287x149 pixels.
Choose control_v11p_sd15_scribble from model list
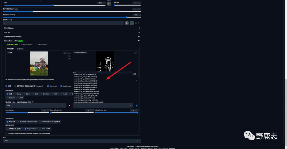coord(86,96)
